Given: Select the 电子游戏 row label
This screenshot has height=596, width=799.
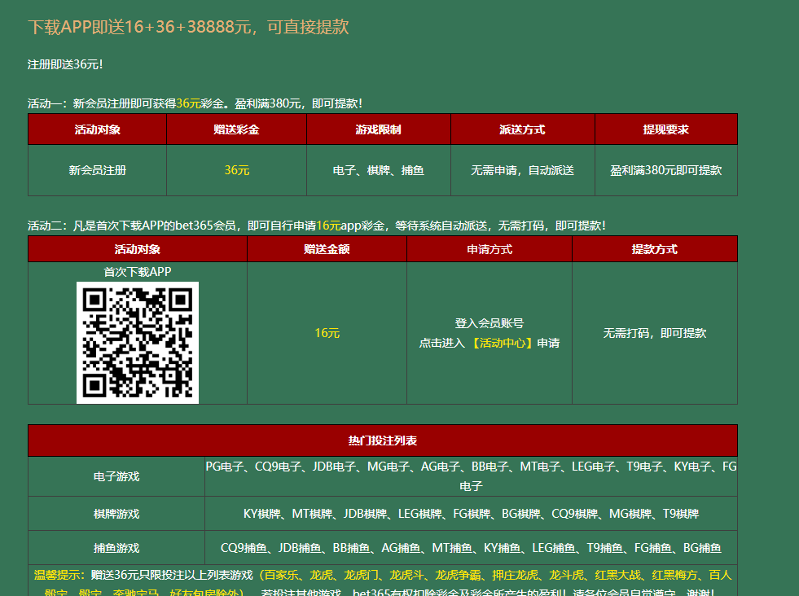Looking at the screenshot, I should (116, 476).
